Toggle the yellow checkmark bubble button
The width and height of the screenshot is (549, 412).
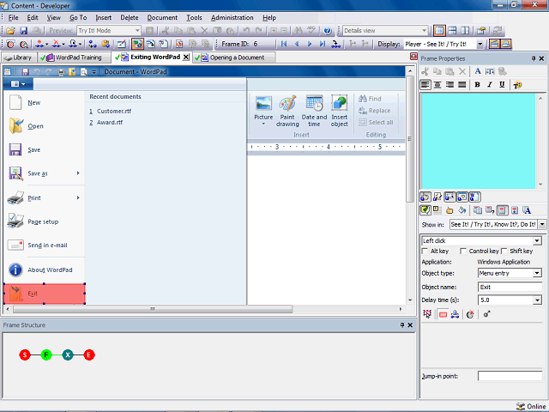pos(425,210)
